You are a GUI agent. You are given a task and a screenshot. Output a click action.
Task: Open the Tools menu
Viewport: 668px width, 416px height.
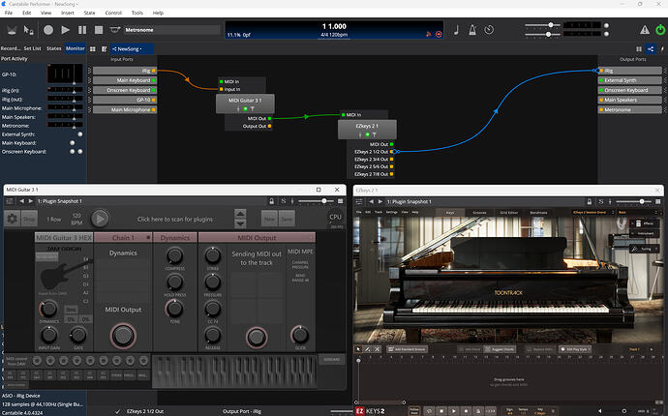click(x=137, y=13)
